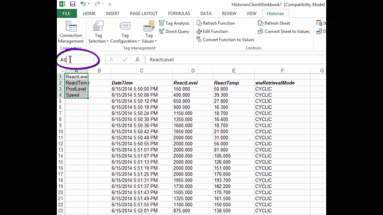The image size is (383, 215).
Task: Click cell with value 16.300
Action: pos(234,107)
